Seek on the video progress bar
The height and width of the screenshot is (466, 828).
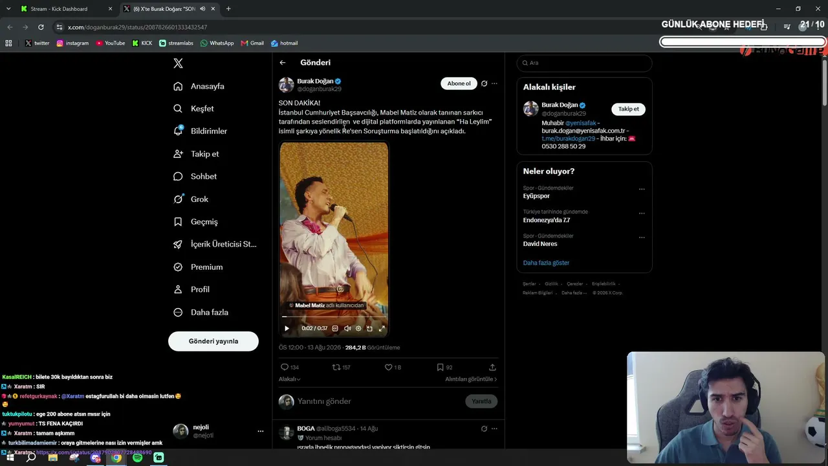click(x=334, y=317)
